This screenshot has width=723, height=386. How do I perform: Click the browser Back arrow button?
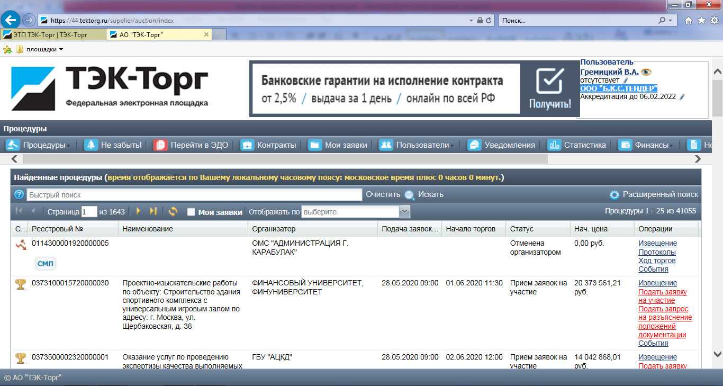(x=11, y=20)
